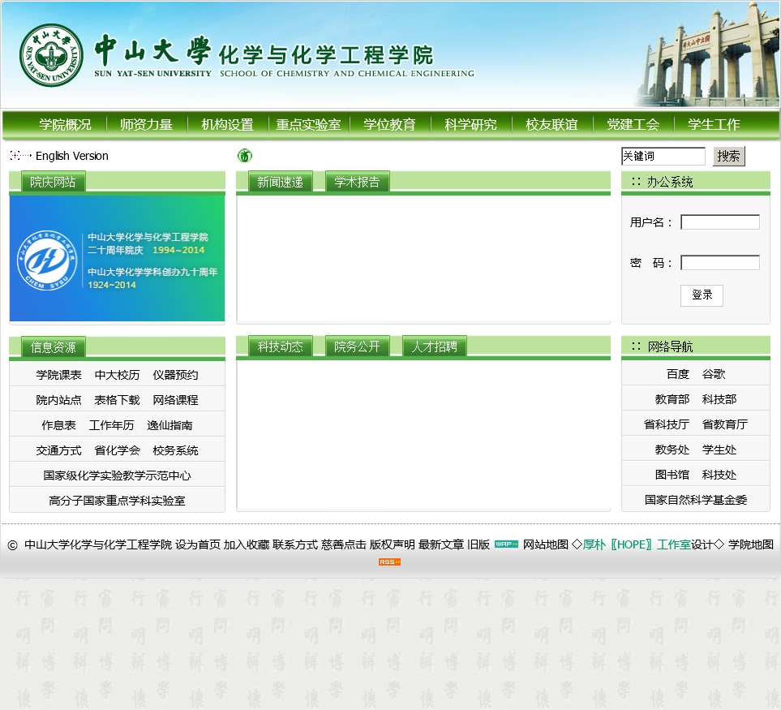
Task: Open the 学位教育 menu
Action: click(389, 125)
